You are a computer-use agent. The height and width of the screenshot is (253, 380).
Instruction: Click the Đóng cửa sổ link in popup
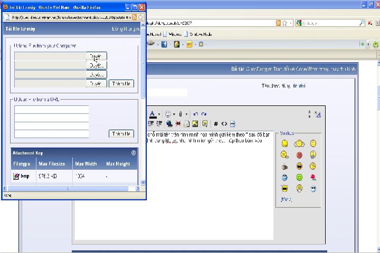[126, 29]
